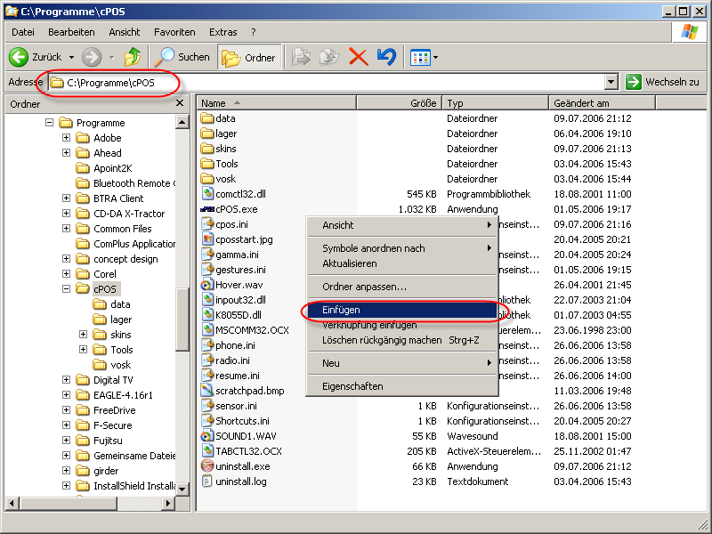Click the red X delete icon

(359, 57)
